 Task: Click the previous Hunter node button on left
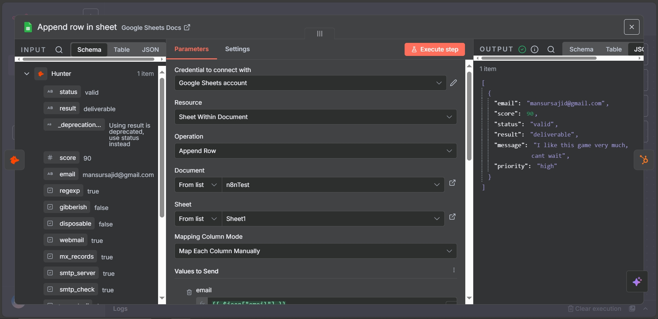pos(14,160)
